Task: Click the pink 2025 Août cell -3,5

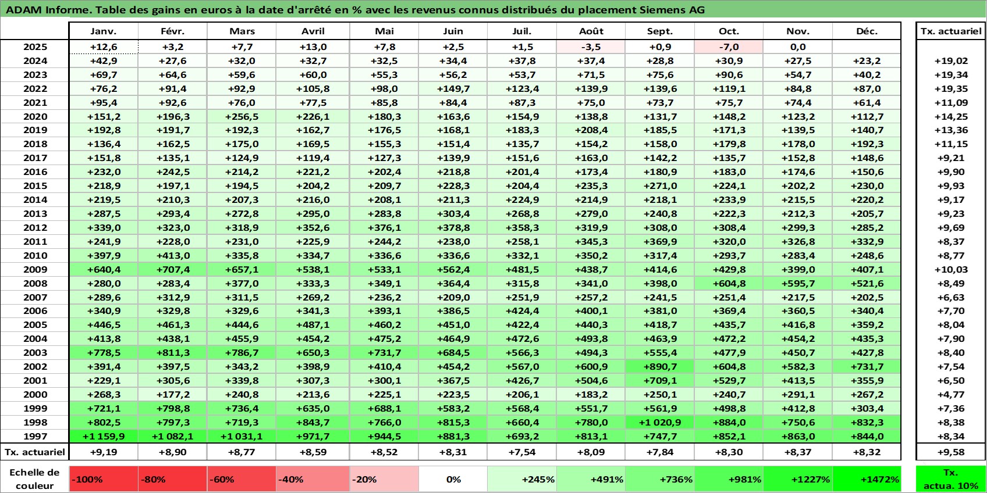Action: 591,47
